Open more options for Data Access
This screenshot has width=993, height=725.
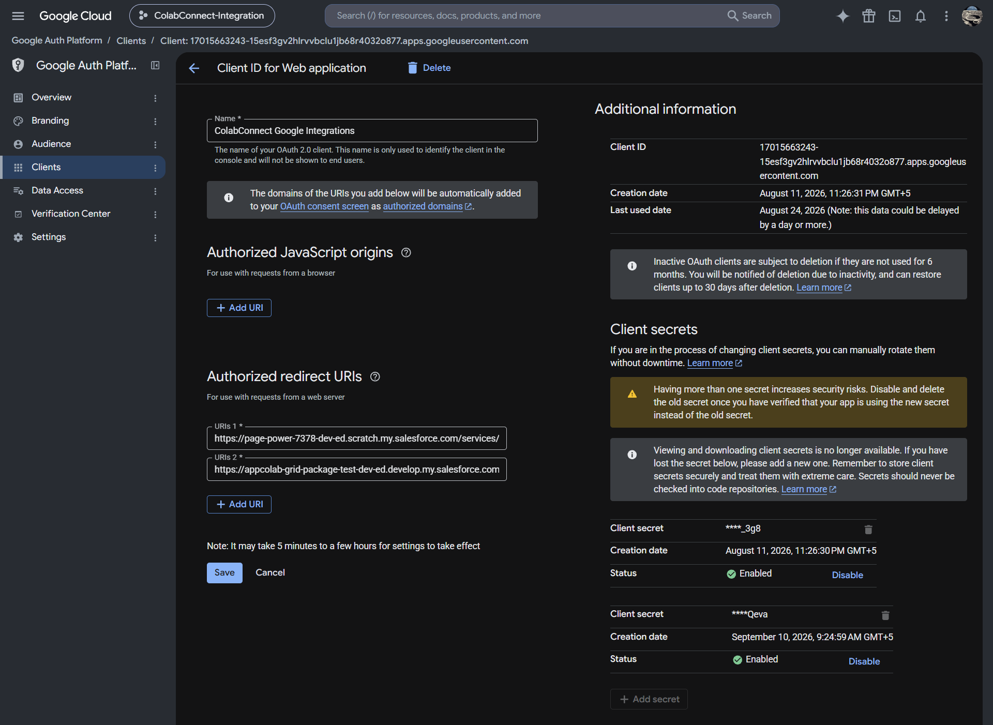pyautogui.click(x=155, y=191)
